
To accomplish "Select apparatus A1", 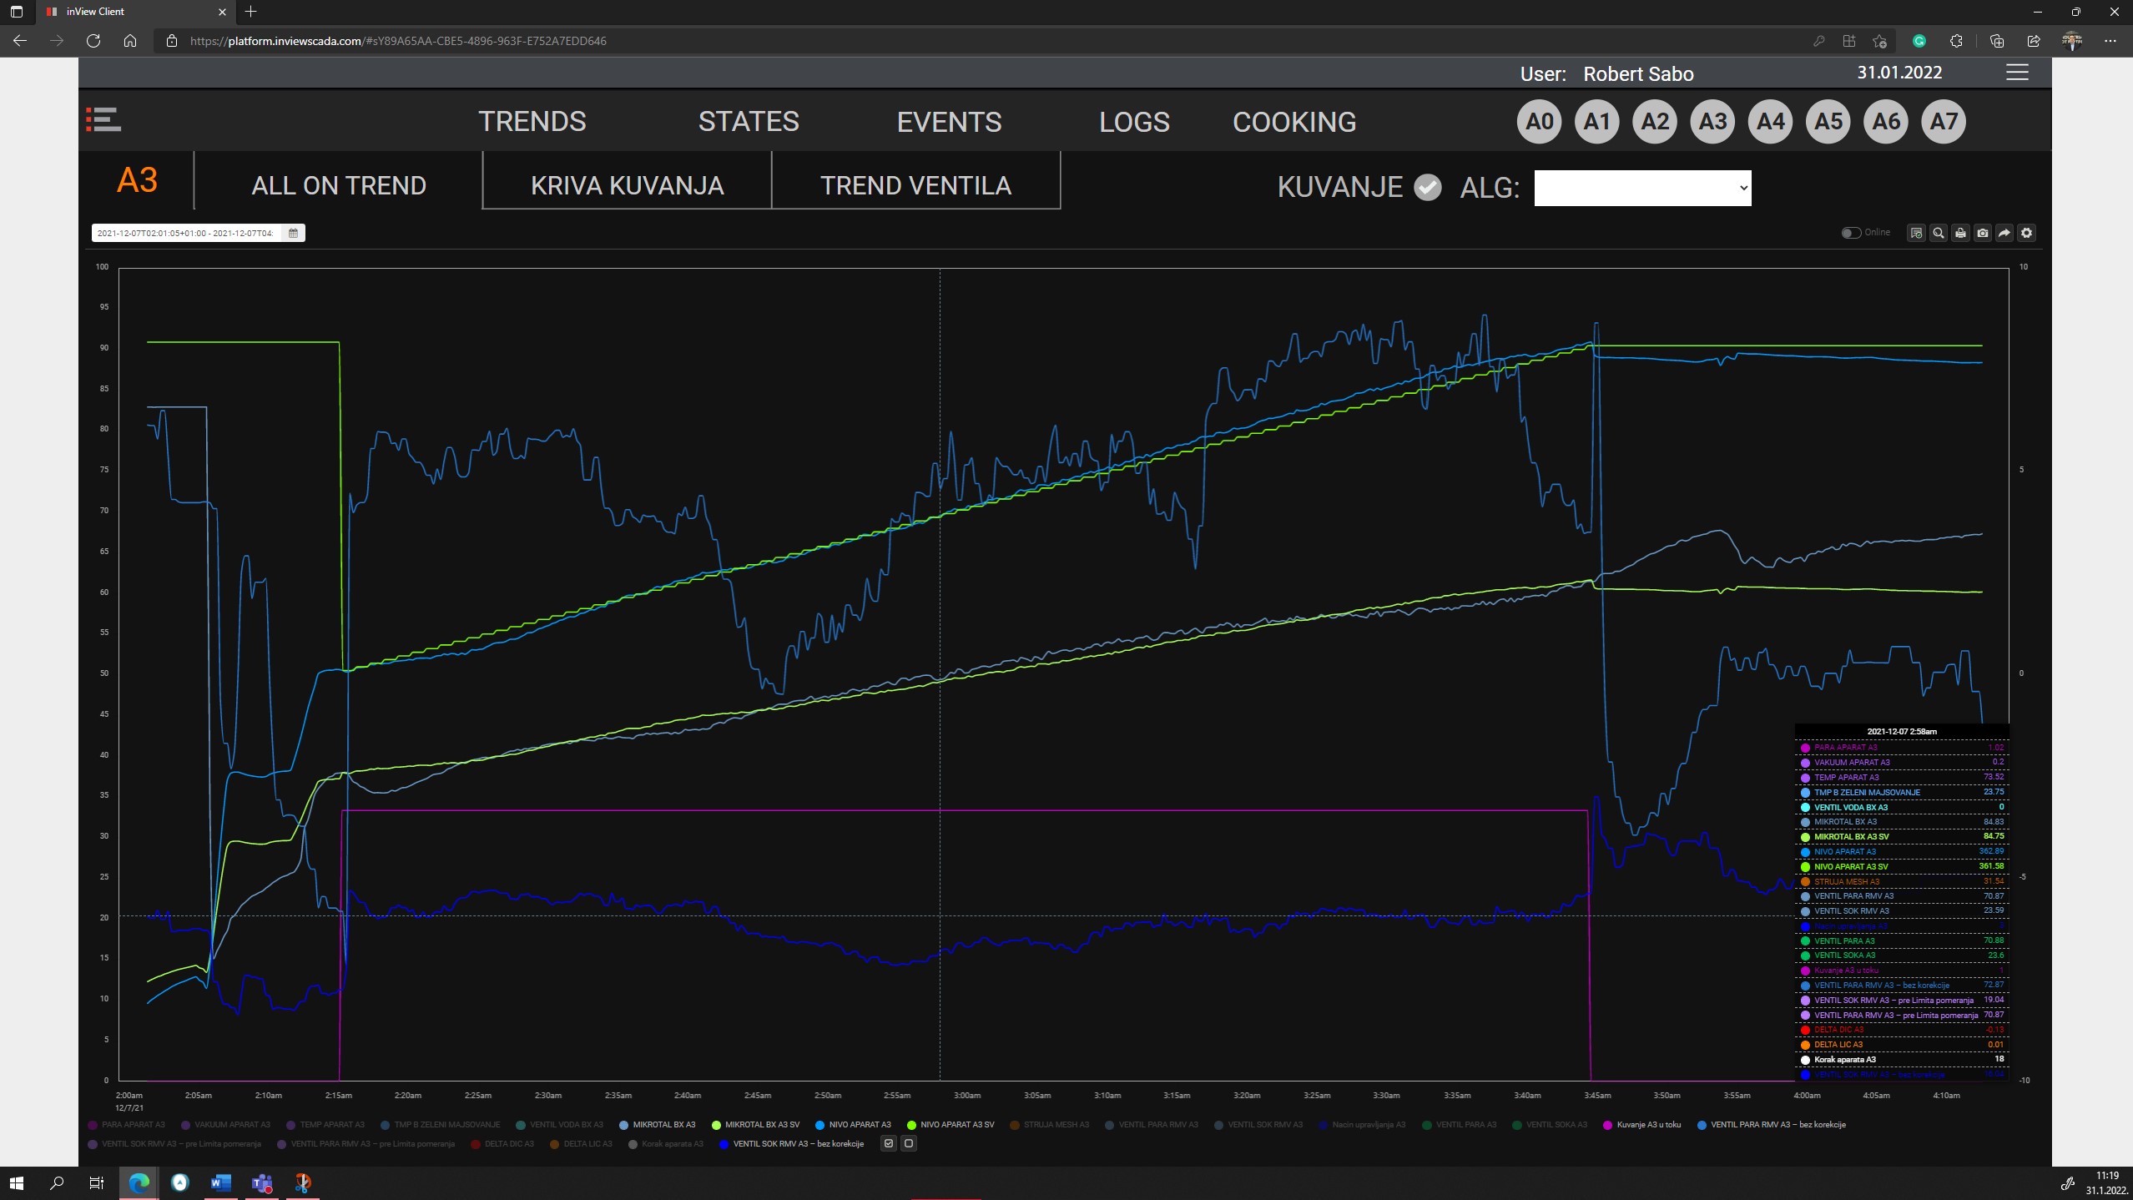I will point(1596,122).
